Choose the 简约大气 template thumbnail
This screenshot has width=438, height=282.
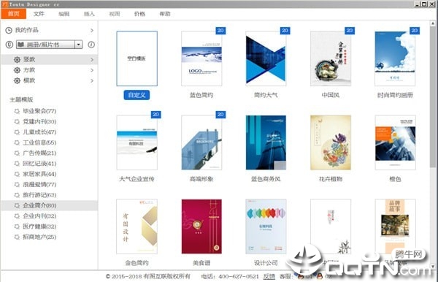coord(266,58)
